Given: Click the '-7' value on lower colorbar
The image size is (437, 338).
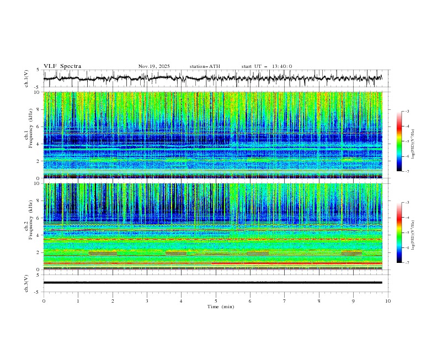Looking at the screenshot, I should [x=407, y=263].
